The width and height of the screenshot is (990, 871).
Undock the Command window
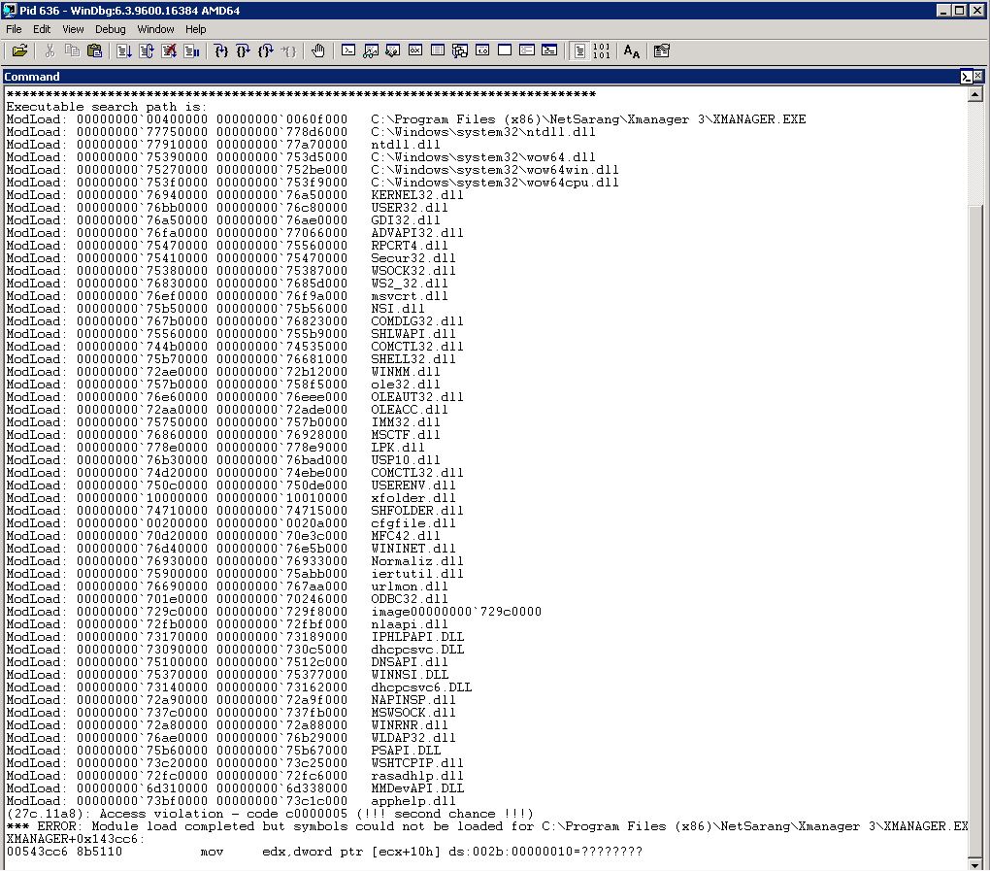coord(967,77)
